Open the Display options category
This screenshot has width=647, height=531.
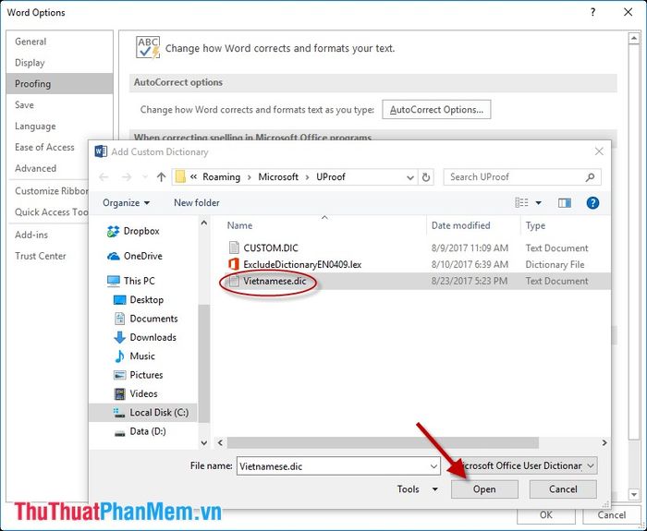coord(59,63)
